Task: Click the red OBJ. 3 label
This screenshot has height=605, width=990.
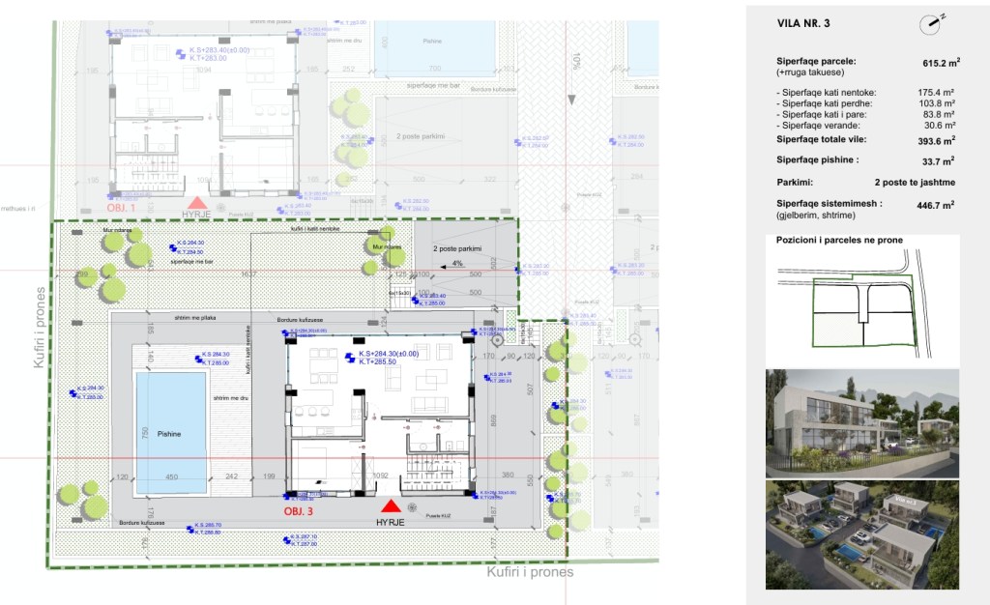Action: tap(298, 510)
